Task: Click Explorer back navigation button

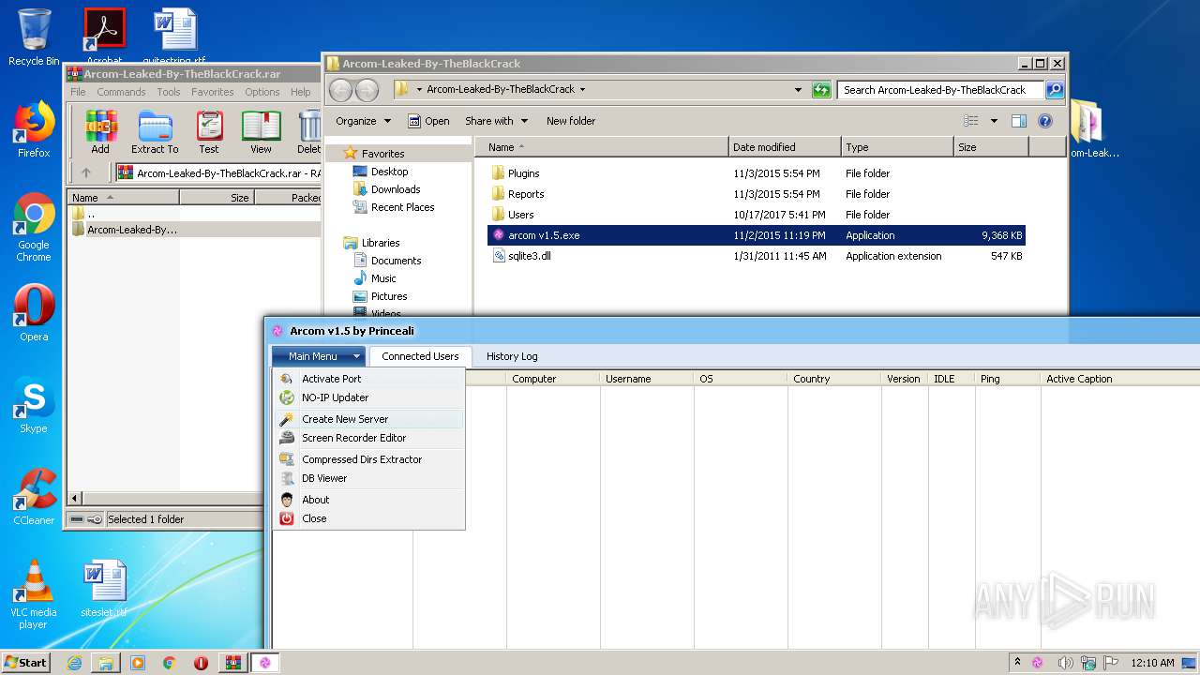Action: (341, 90)
